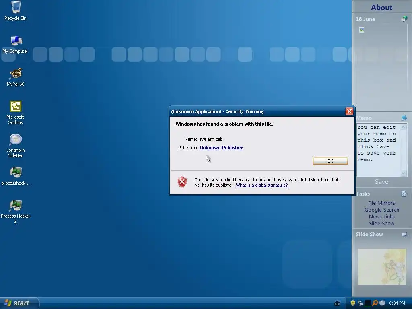Click the memo scrollbar up arrow
The width and height of the screenshot is (412, 309).
point(403,127)
